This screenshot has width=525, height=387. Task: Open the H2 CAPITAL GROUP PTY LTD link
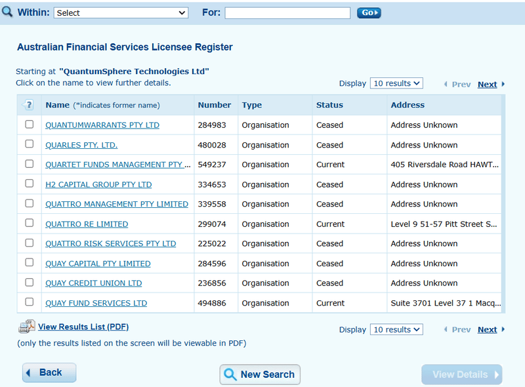[x=98, y=185]
